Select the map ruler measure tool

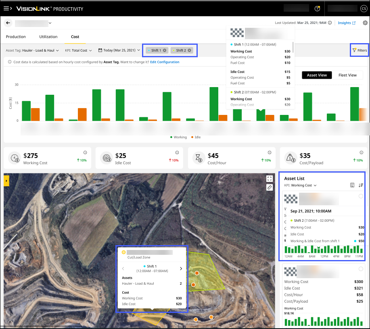270,187
